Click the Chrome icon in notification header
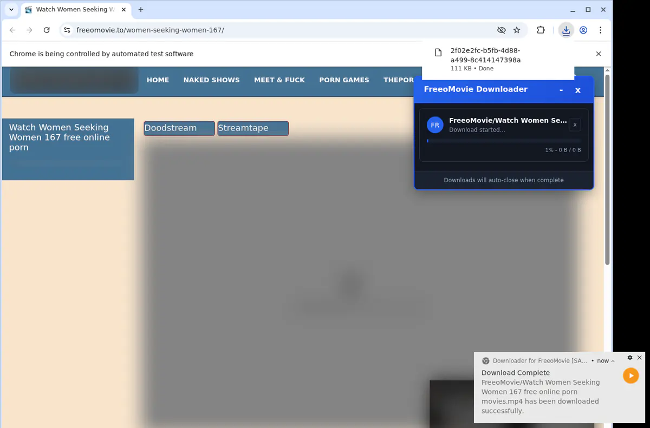This screenshot has width=650, height=428. click(486, 361)
